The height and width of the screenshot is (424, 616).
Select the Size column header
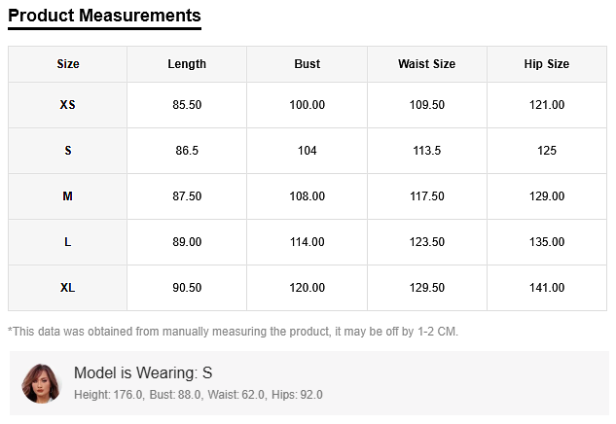tap(68, 64)
